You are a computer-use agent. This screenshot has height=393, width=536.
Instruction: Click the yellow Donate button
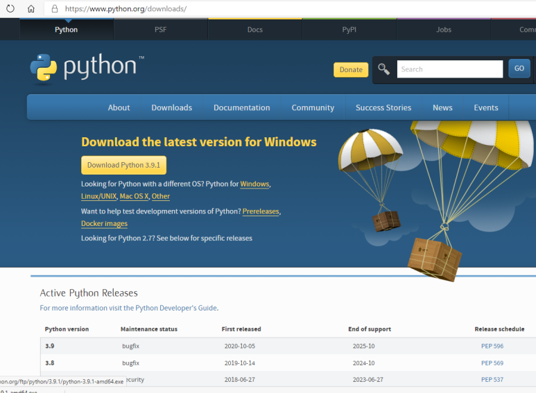click(x=351, y=70)
